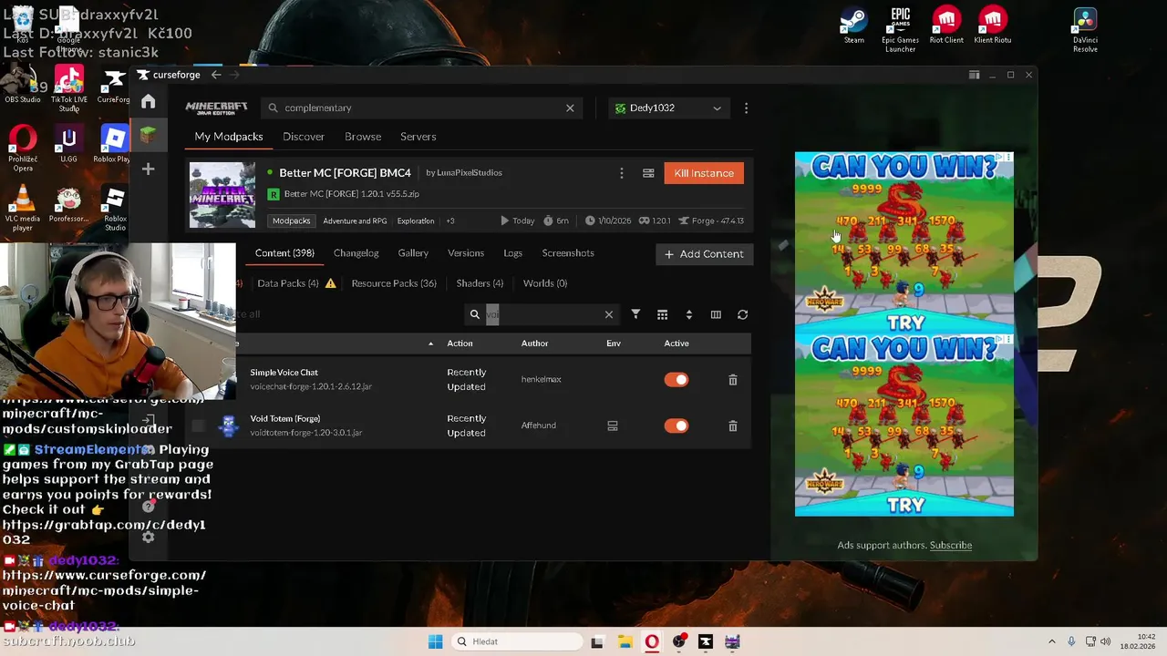Select the Minecraft grass block game icon
Screen dimensions: 1167x656
point(149,135)
